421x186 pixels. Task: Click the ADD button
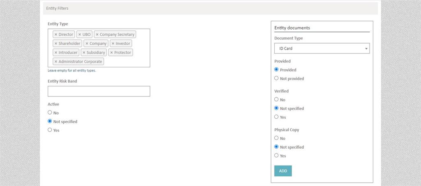[283, 171]
